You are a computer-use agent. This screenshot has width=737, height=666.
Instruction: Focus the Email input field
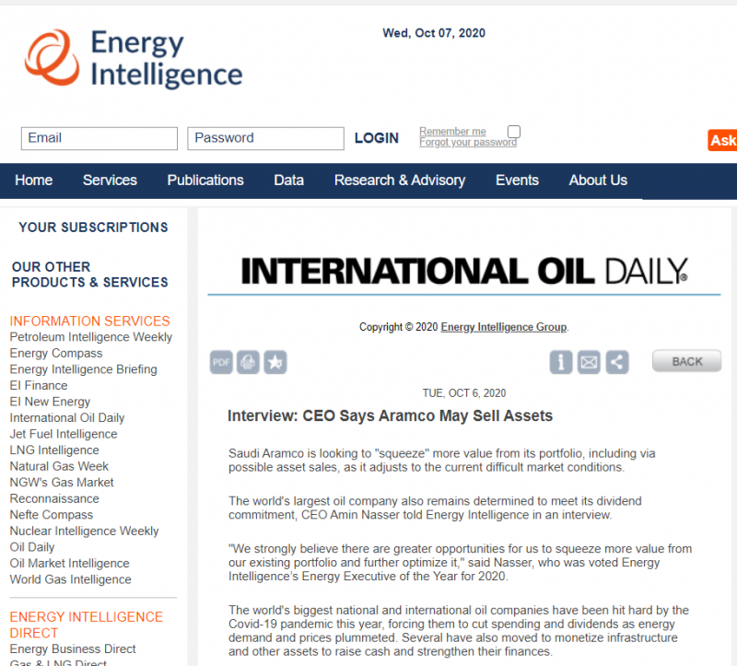click(x=99, y=139)
